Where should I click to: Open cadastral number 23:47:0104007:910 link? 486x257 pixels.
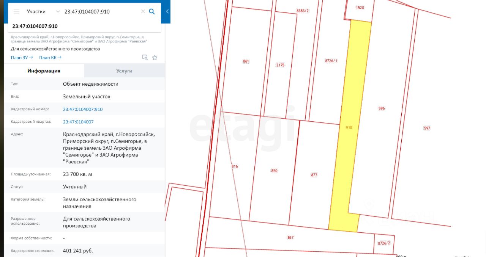coord(83,109)
